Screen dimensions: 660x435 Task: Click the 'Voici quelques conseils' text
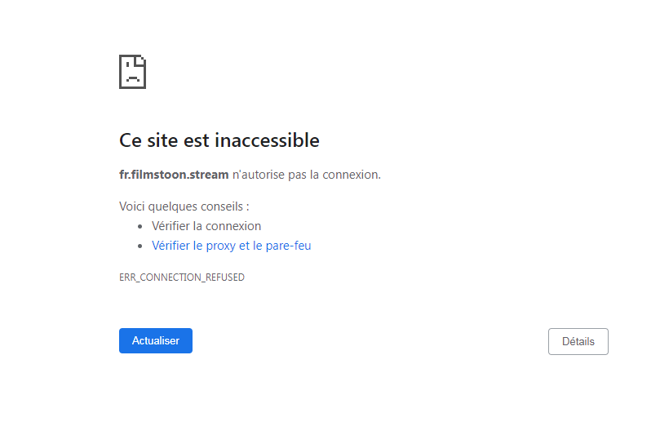184,206
